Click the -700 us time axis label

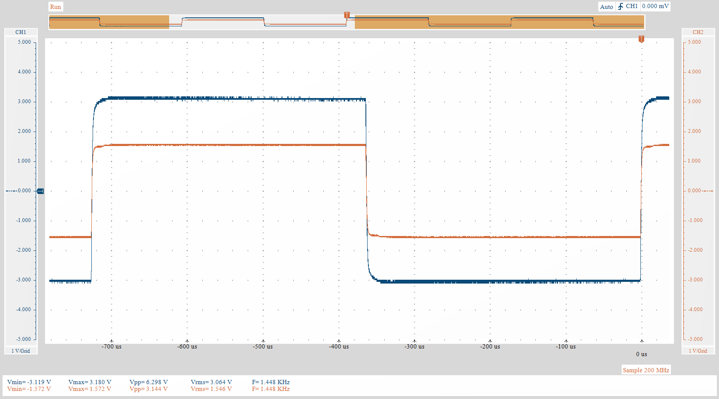(111, 346)
